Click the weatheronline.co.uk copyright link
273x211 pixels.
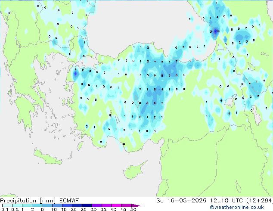tap(237, 207)
